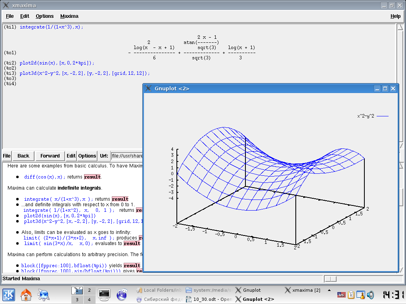
Task: Open the KDE K menu
Action: [9, 294]
